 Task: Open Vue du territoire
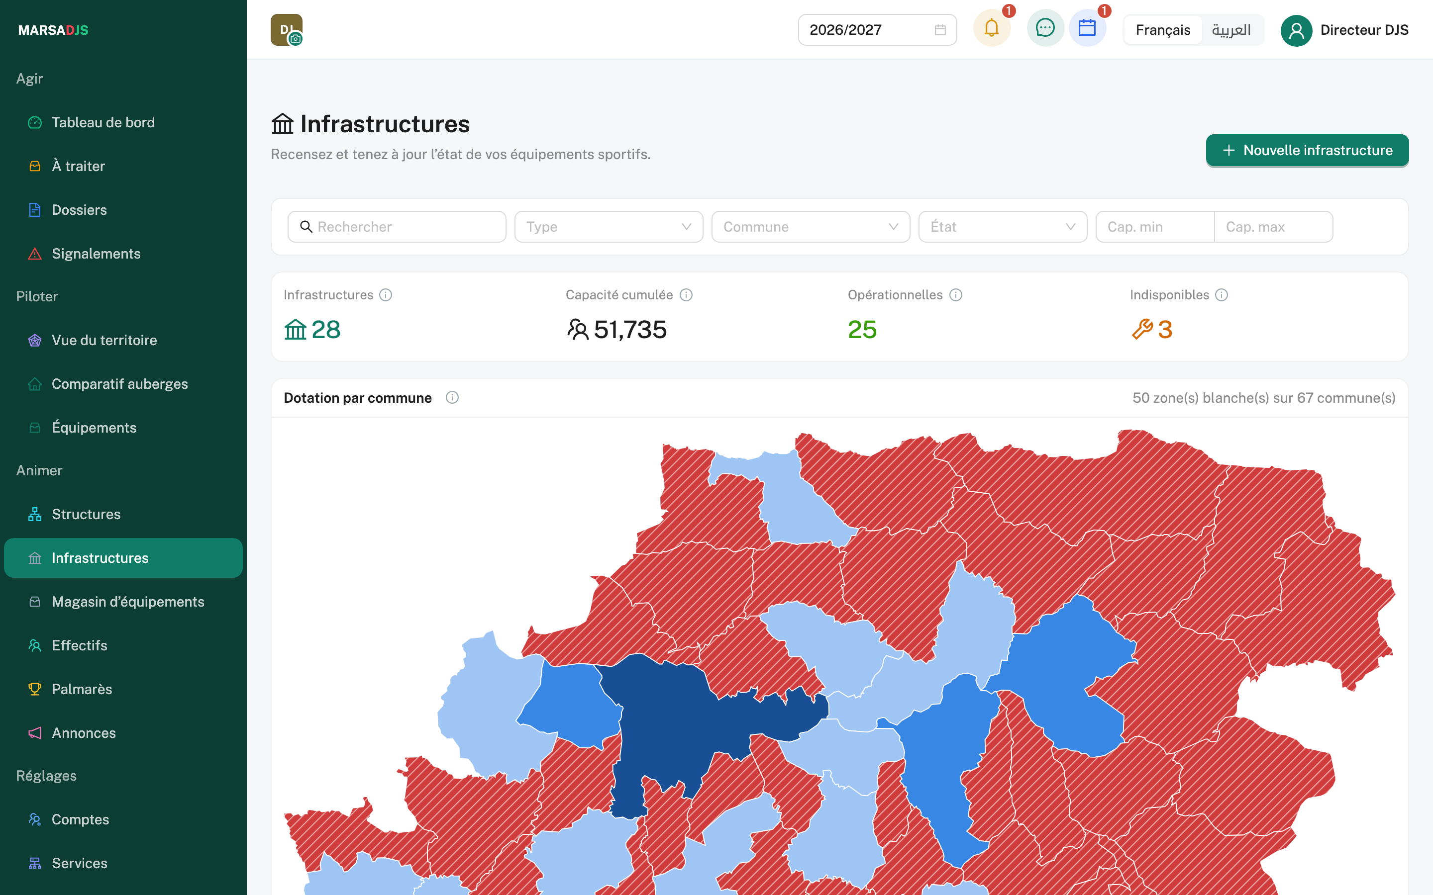click(x=123, y=341)
